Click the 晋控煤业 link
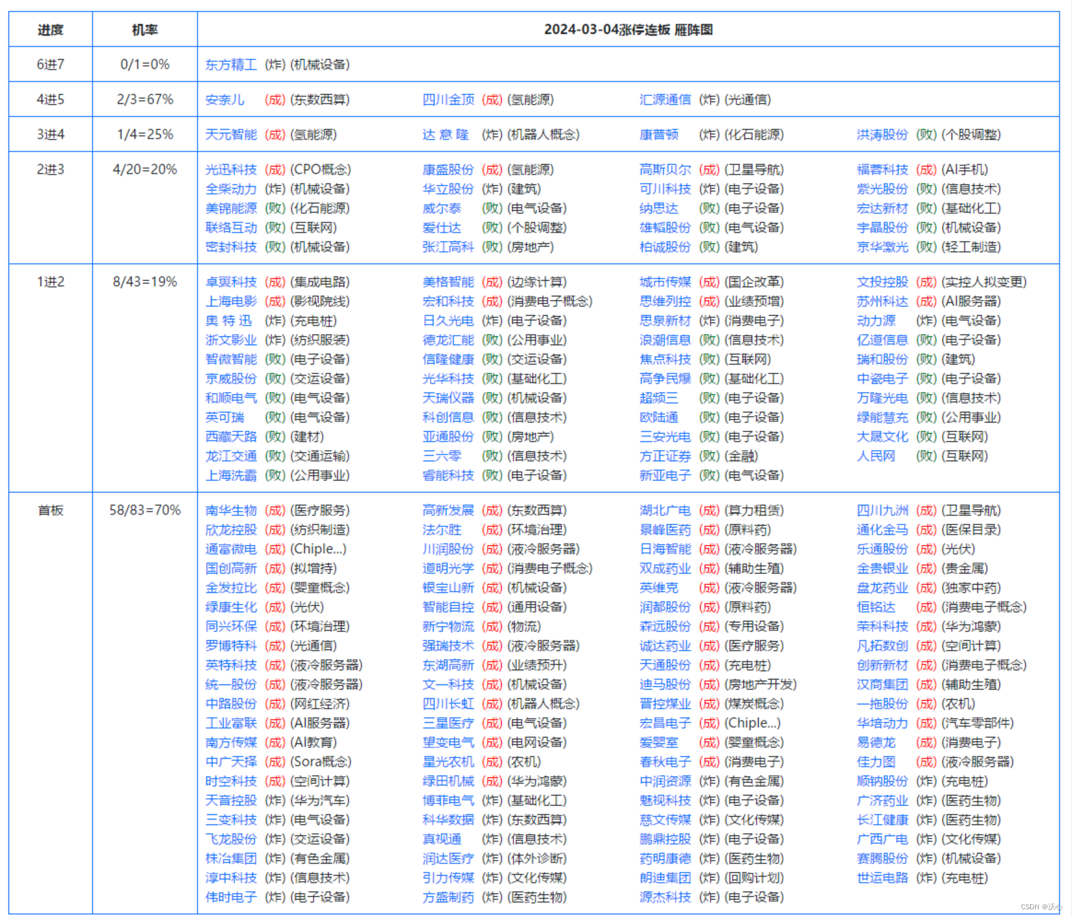This screenshot has width=1072, height=916. pos(666,704)
